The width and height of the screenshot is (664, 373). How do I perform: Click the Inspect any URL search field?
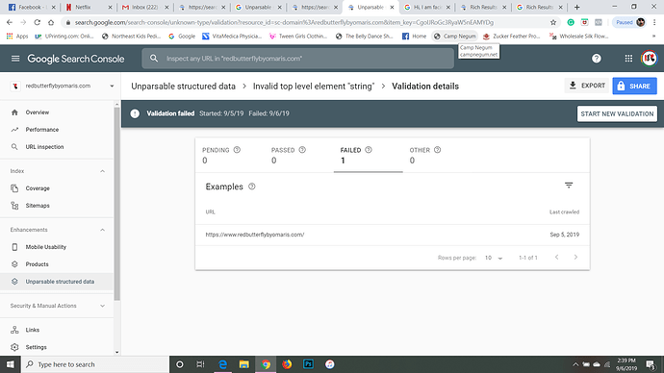tap(298, 59)
